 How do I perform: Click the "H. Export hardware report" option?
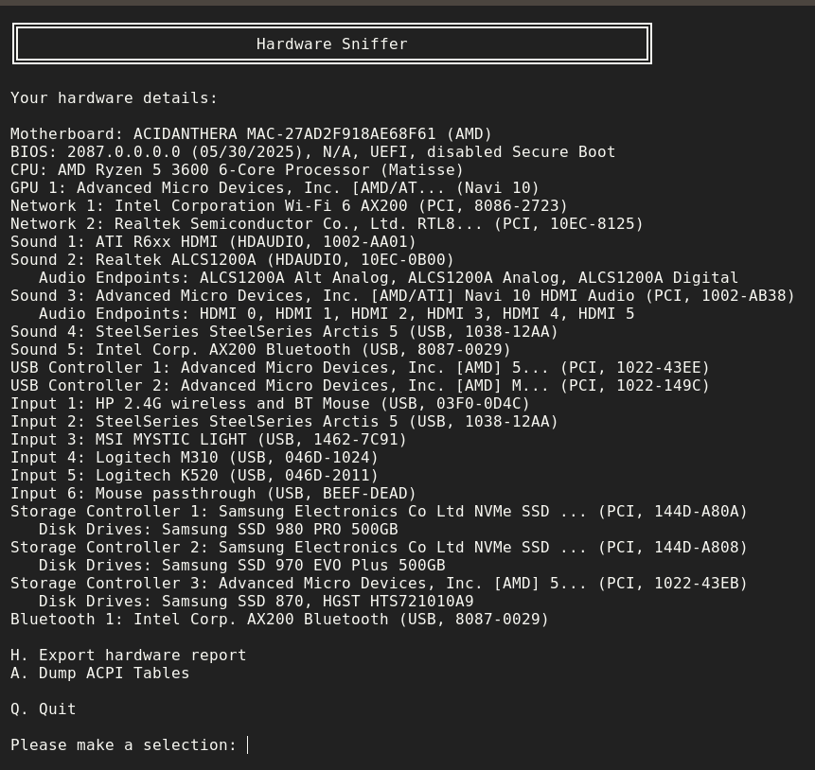[128, 655]
